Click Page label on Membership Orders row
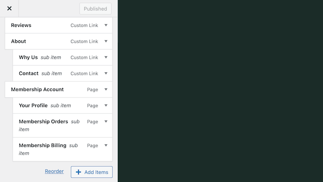 tap(93, 121)
